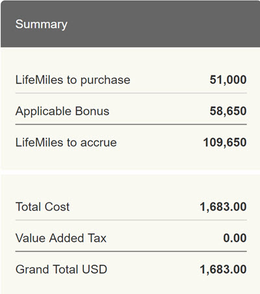This screenshot has width=260, height=294.
Task: Click the Summary header title
Action: [42, 24]
